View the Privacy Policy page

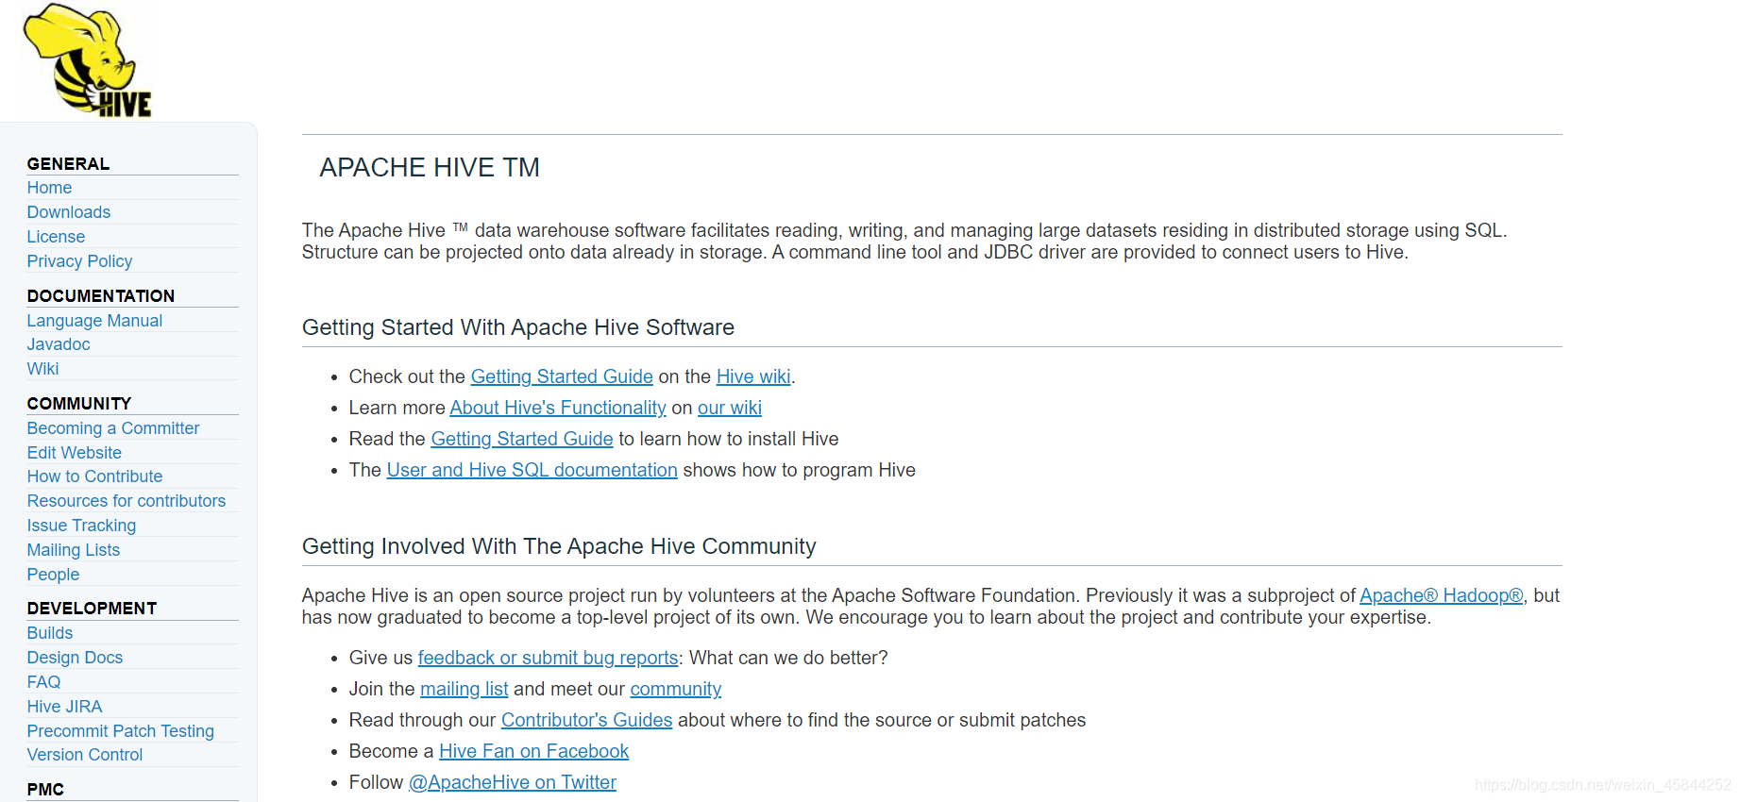click(x=79, y=261)
